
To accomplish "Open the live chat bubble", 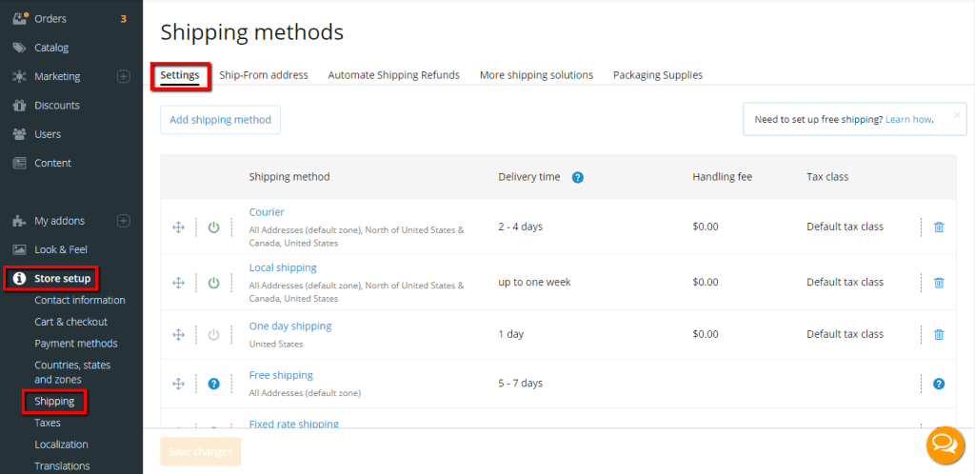I will point(945,445).
